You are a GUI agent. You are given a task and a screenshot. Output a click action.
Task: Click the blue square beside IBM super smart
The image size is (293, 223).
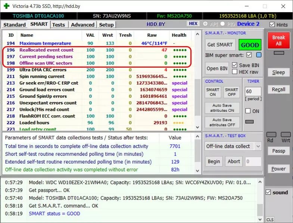[x=259, y=55]
